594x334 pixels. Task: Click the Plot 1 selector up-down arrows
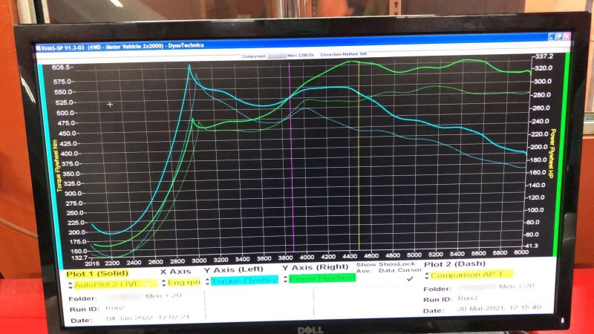[x=70, y=285]
